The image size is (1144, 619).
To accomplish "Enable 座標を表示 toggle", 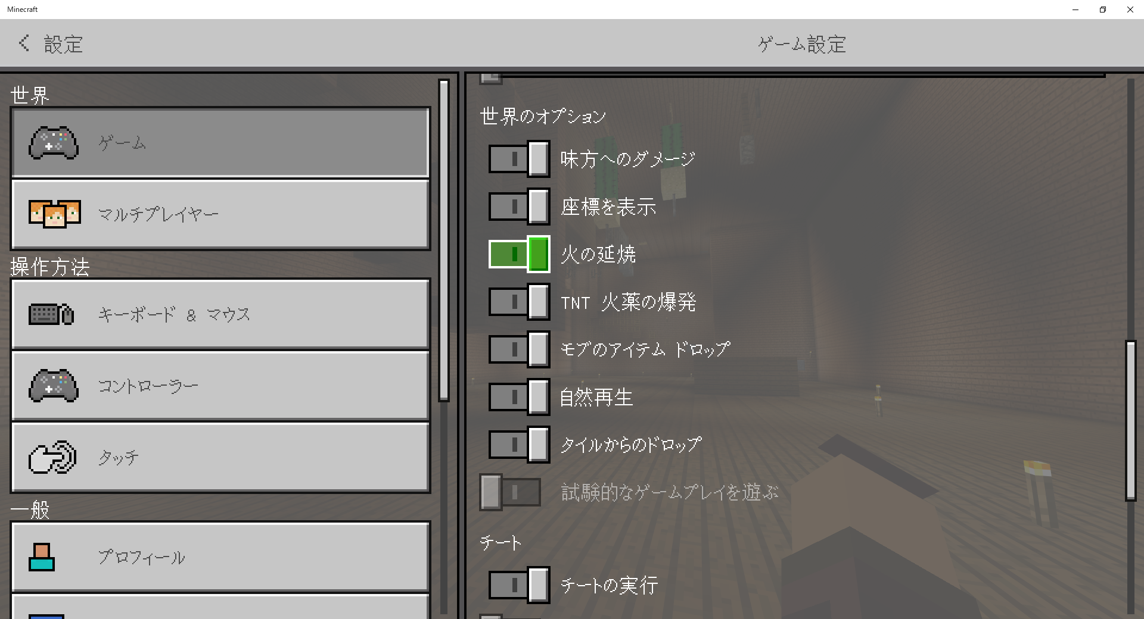I will pyautogui.click(x=519, y=207).
